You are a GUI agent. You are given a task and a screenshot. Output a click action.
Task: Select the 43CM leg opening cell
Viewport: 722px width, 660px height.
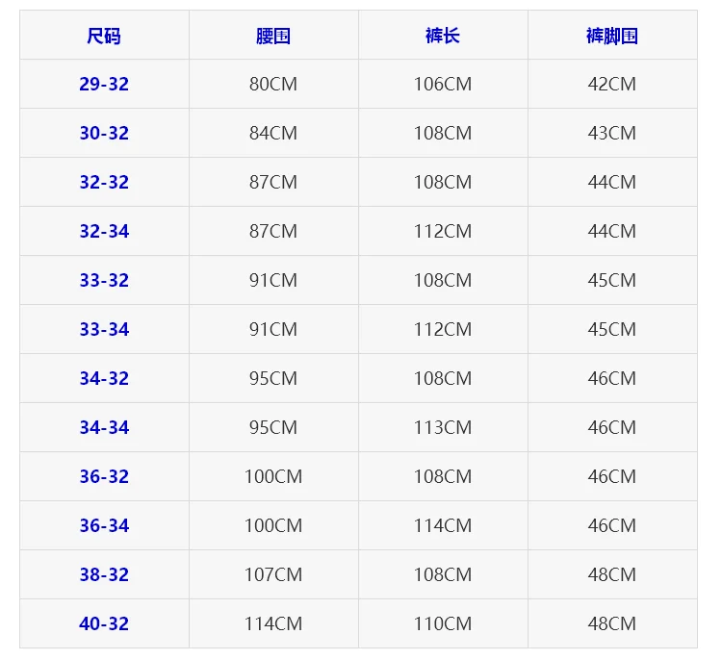pos(612,133)
